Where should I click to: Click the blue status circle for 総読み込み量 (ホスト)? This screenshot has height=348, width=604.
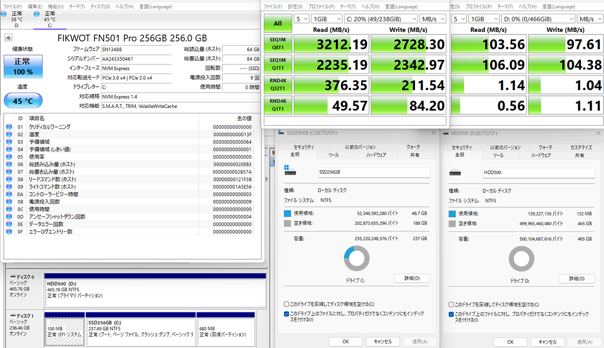[x=8, y=164]
